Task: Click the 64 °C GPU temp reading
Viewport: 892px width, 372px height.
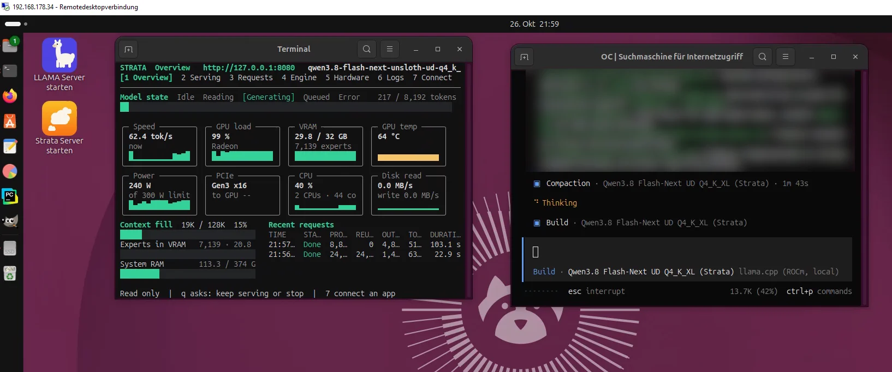Action: point(389,136)
